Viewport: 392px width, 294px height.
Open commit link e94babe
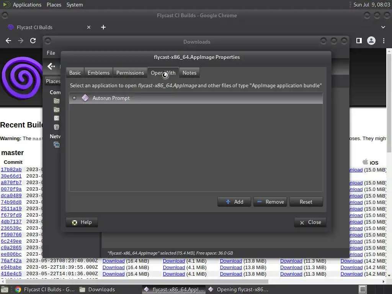click(x=11, y=267)
